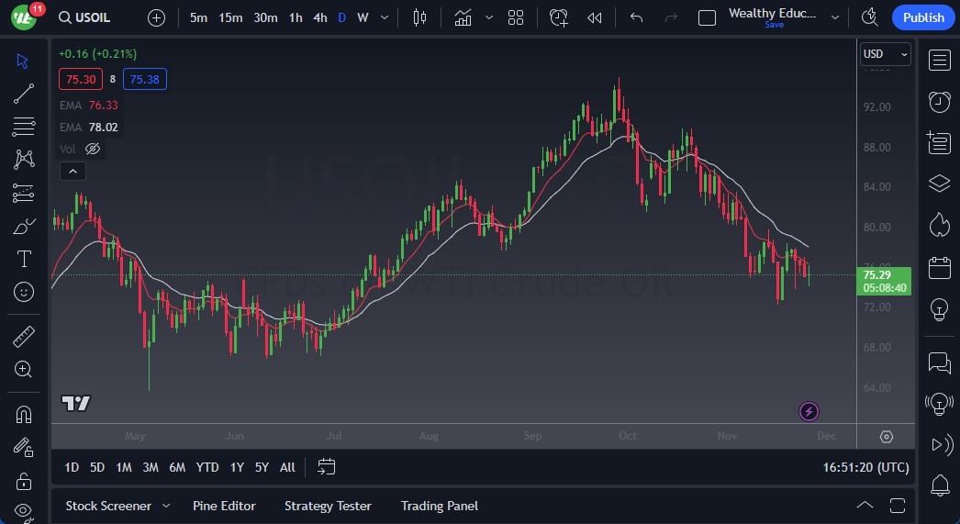Toggle volume indicator visibility eye
The width and height of the screenshot is (960, 524).
pos(93,149)
